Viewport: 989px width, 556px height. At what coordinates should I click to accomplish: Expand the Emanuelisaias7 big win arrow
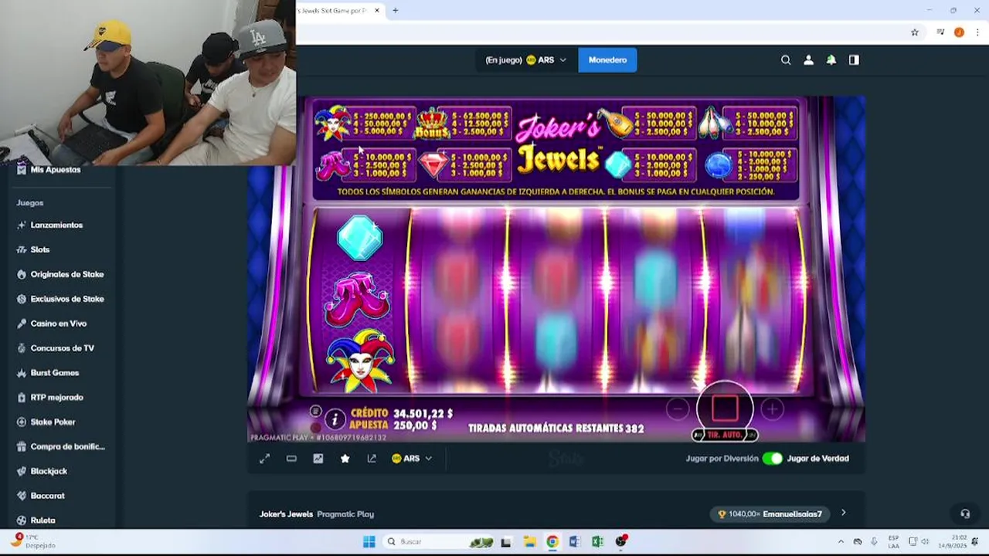coord(843,513)
